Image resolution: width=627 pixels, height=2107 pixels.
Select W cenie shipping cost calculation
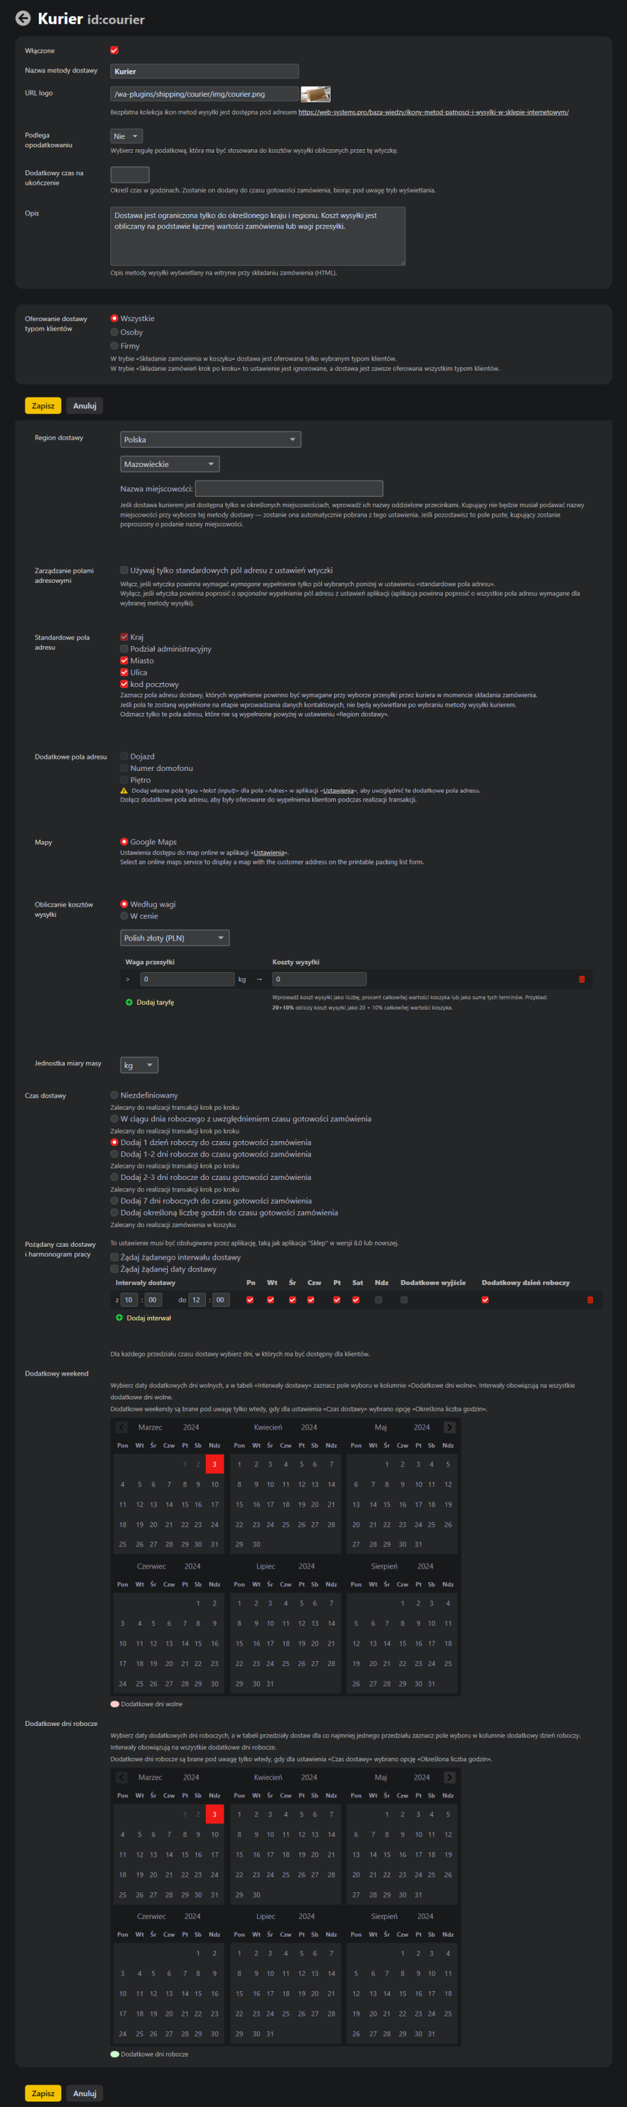click(124, 916)
